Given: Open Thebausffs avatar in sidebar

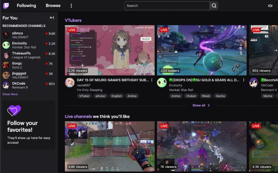Looking at the screenshot, I should [6, 55].
